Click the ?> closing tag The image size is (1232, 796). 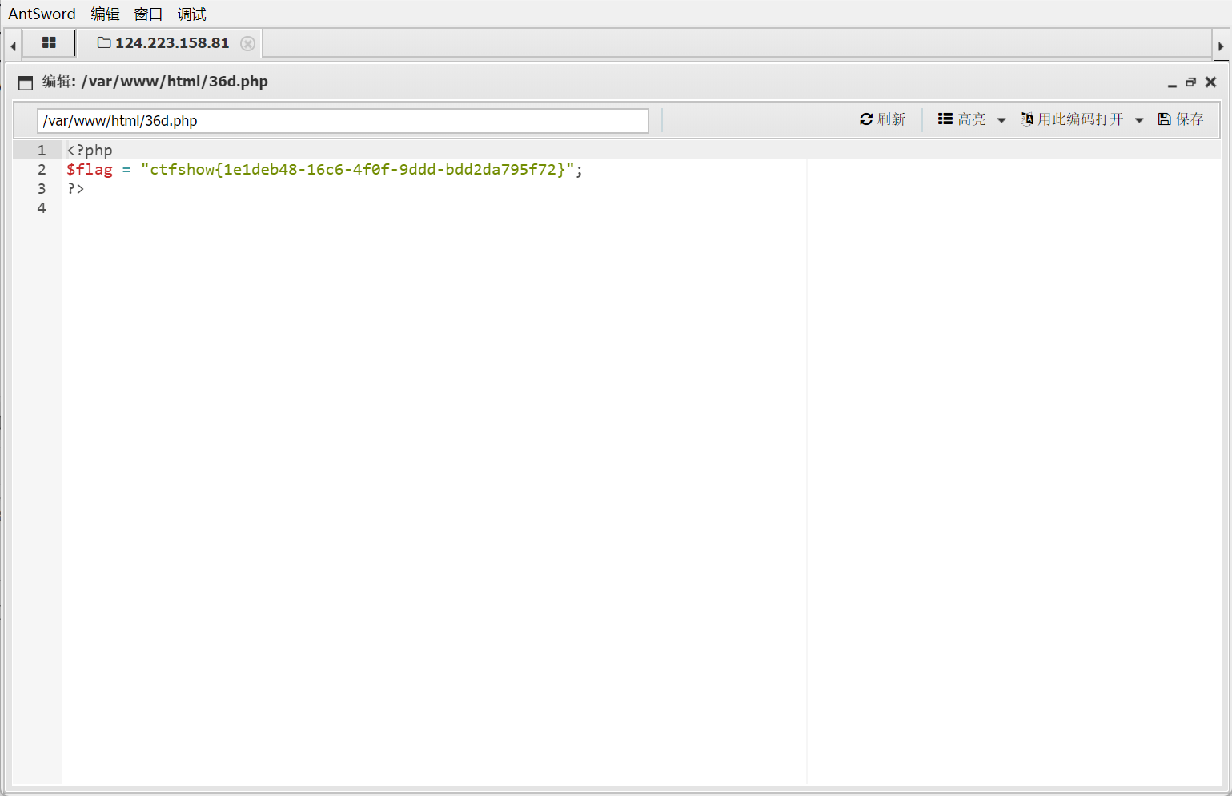pos(75,189)
